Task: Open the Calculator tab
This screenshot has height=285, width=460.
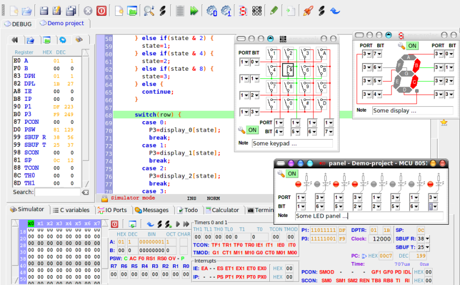Action: click(x=222, y=210)
